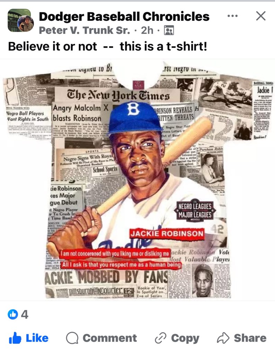Open the three-dot post options menu
Viewport: 275px width, 354px height.
coord(232,16)
